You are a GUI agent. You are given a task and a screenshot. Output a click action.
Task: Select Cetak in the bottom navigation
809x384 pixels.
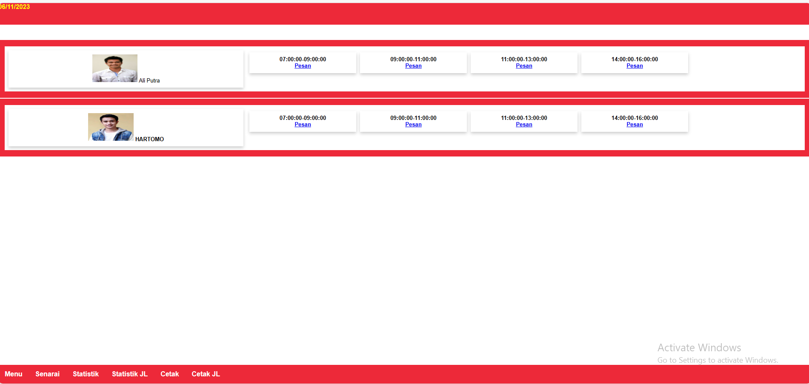(169, 374)
